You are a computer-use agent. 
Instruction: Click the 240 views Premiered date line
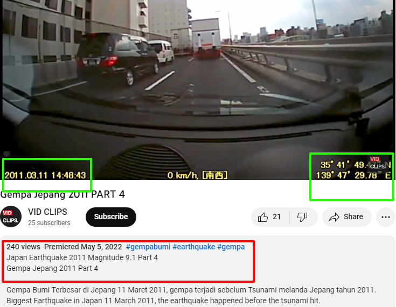[64, 247]
